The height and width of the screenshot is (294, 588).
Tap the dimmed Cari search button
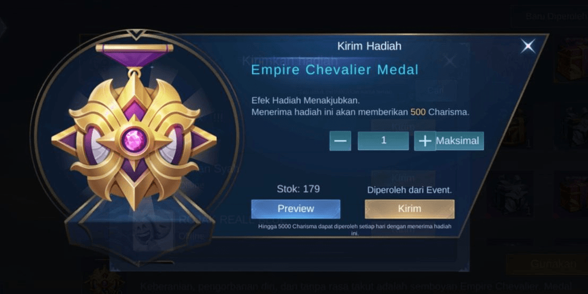click(436, 90)
